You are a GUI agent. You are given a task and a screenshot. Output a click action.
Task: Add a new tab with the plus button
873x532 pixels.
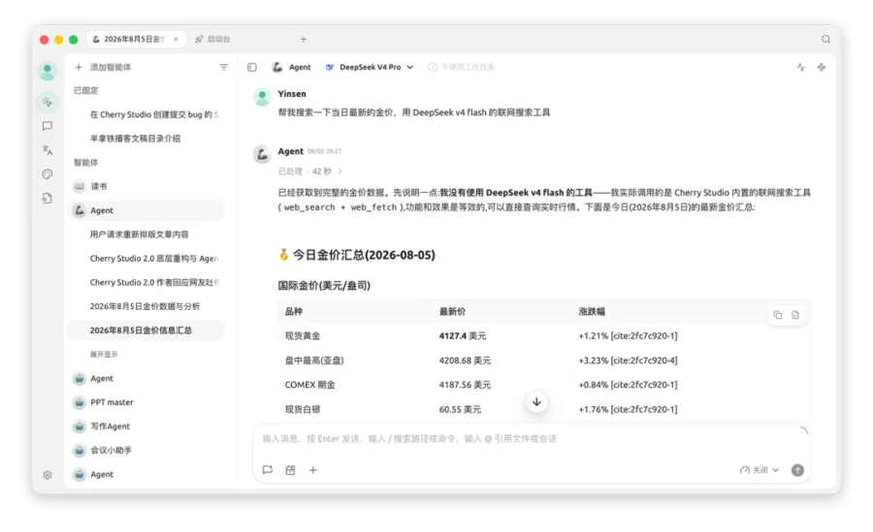click(304, 39)
